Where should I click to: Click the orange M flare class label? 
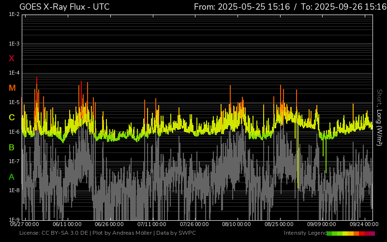12,88
